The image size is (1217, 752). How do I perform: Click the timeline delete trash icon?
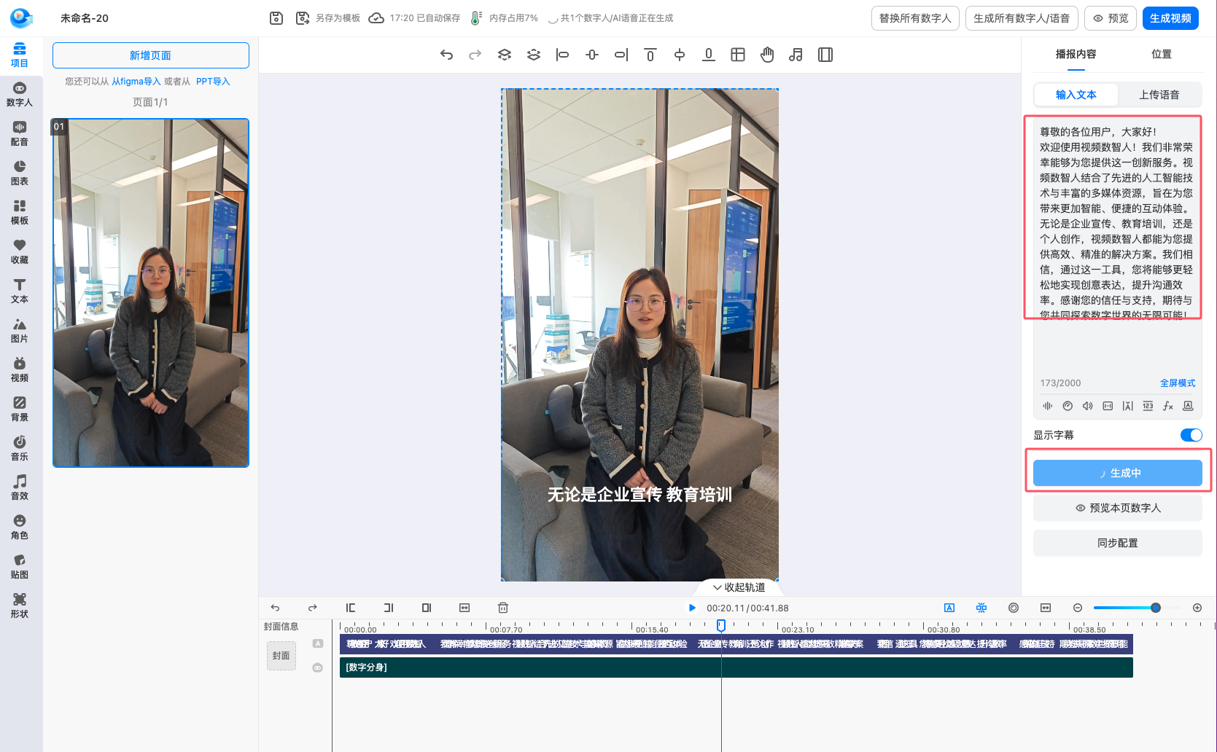502,608
